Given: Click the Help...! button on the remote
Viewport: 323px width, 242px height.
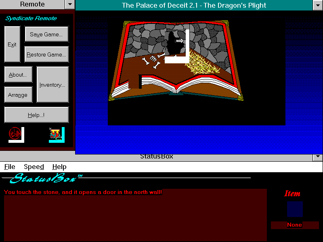Looking at the screenshot, I should (36, 115).
